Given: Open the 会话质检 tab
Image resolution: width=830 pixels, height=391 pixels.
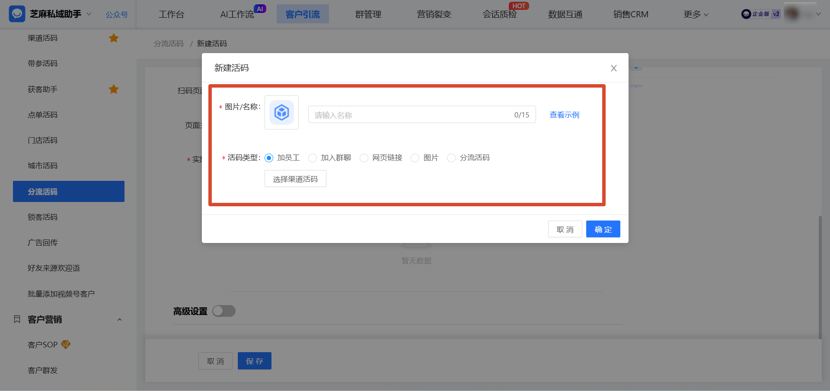Looking at the screenshot, I should (500, 14).
